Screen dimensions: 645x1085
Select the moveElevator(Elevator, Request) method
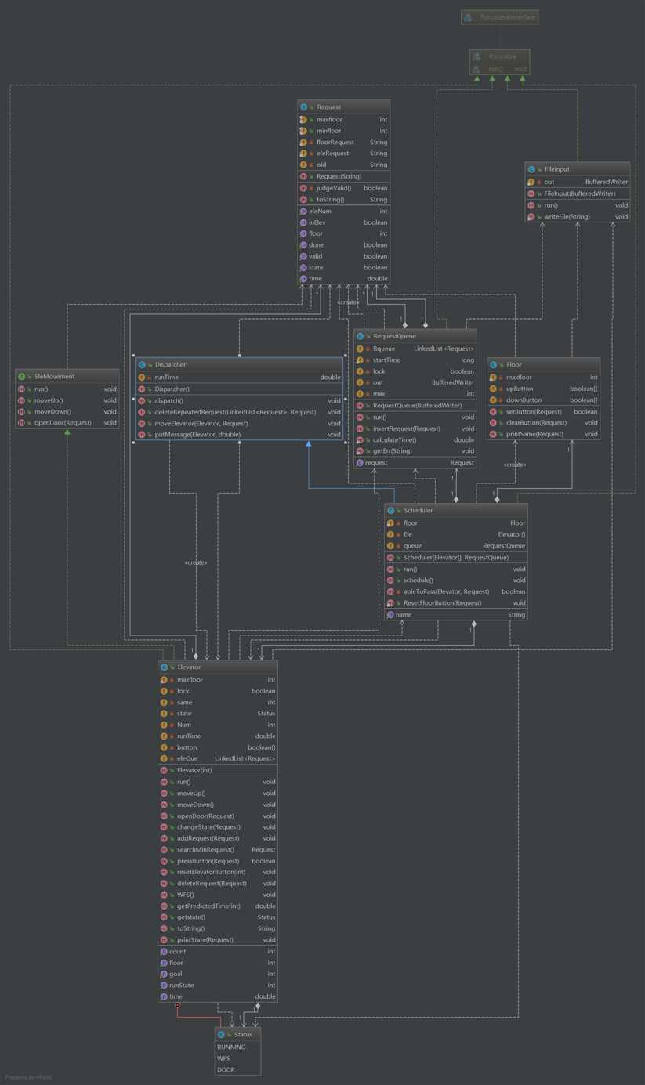point(239,424)
